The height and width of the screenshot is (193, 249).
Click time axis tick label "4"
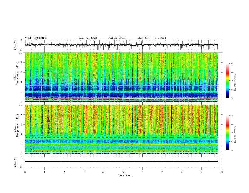point(103,172)
